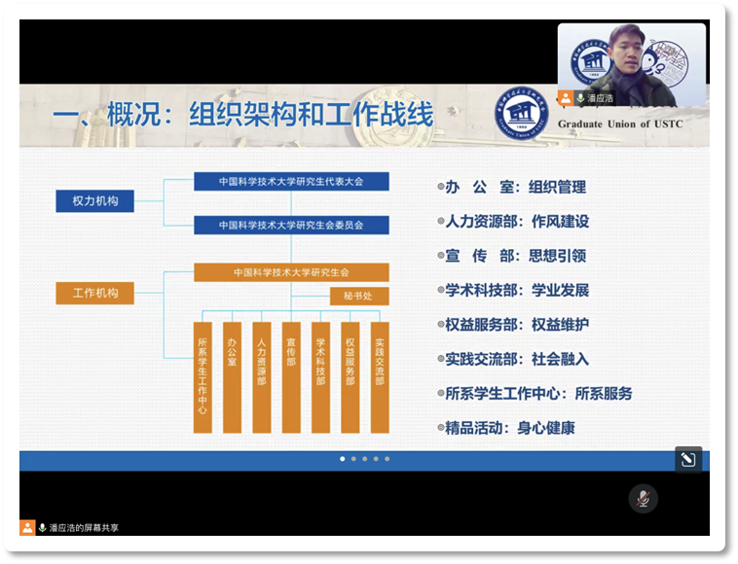Select the first page indicator dot

coord(342,458)
